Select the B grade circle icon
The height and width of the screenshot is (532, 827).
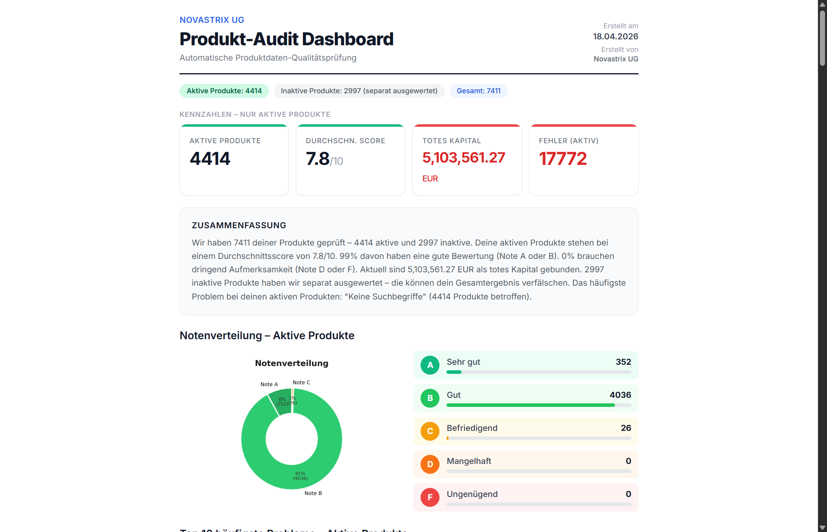pyautogui.click(x=430, y=398)
